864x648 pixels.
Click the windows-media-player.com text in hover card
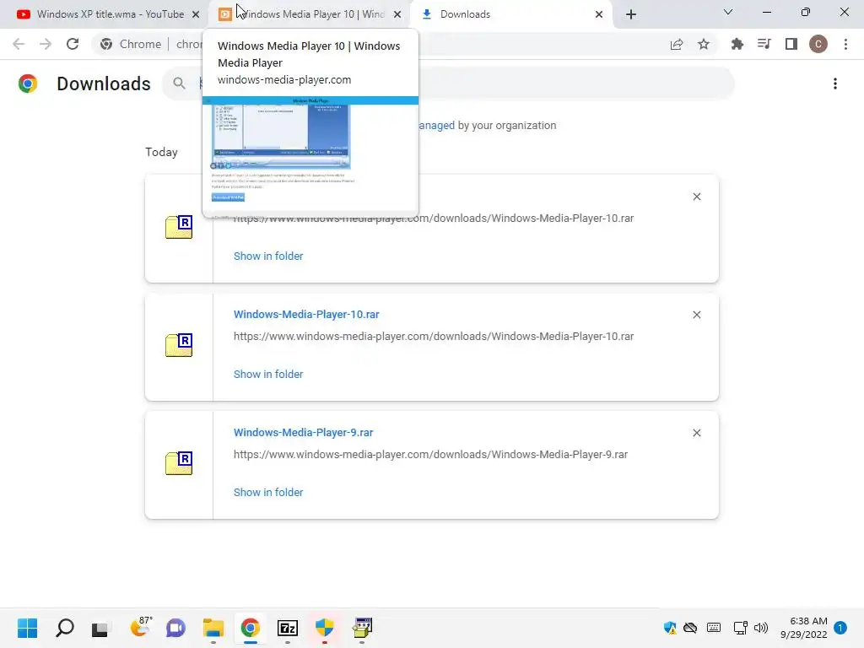284,80
